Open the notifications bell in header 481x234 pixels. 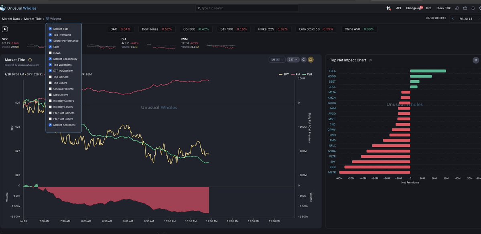click(473, 8)
